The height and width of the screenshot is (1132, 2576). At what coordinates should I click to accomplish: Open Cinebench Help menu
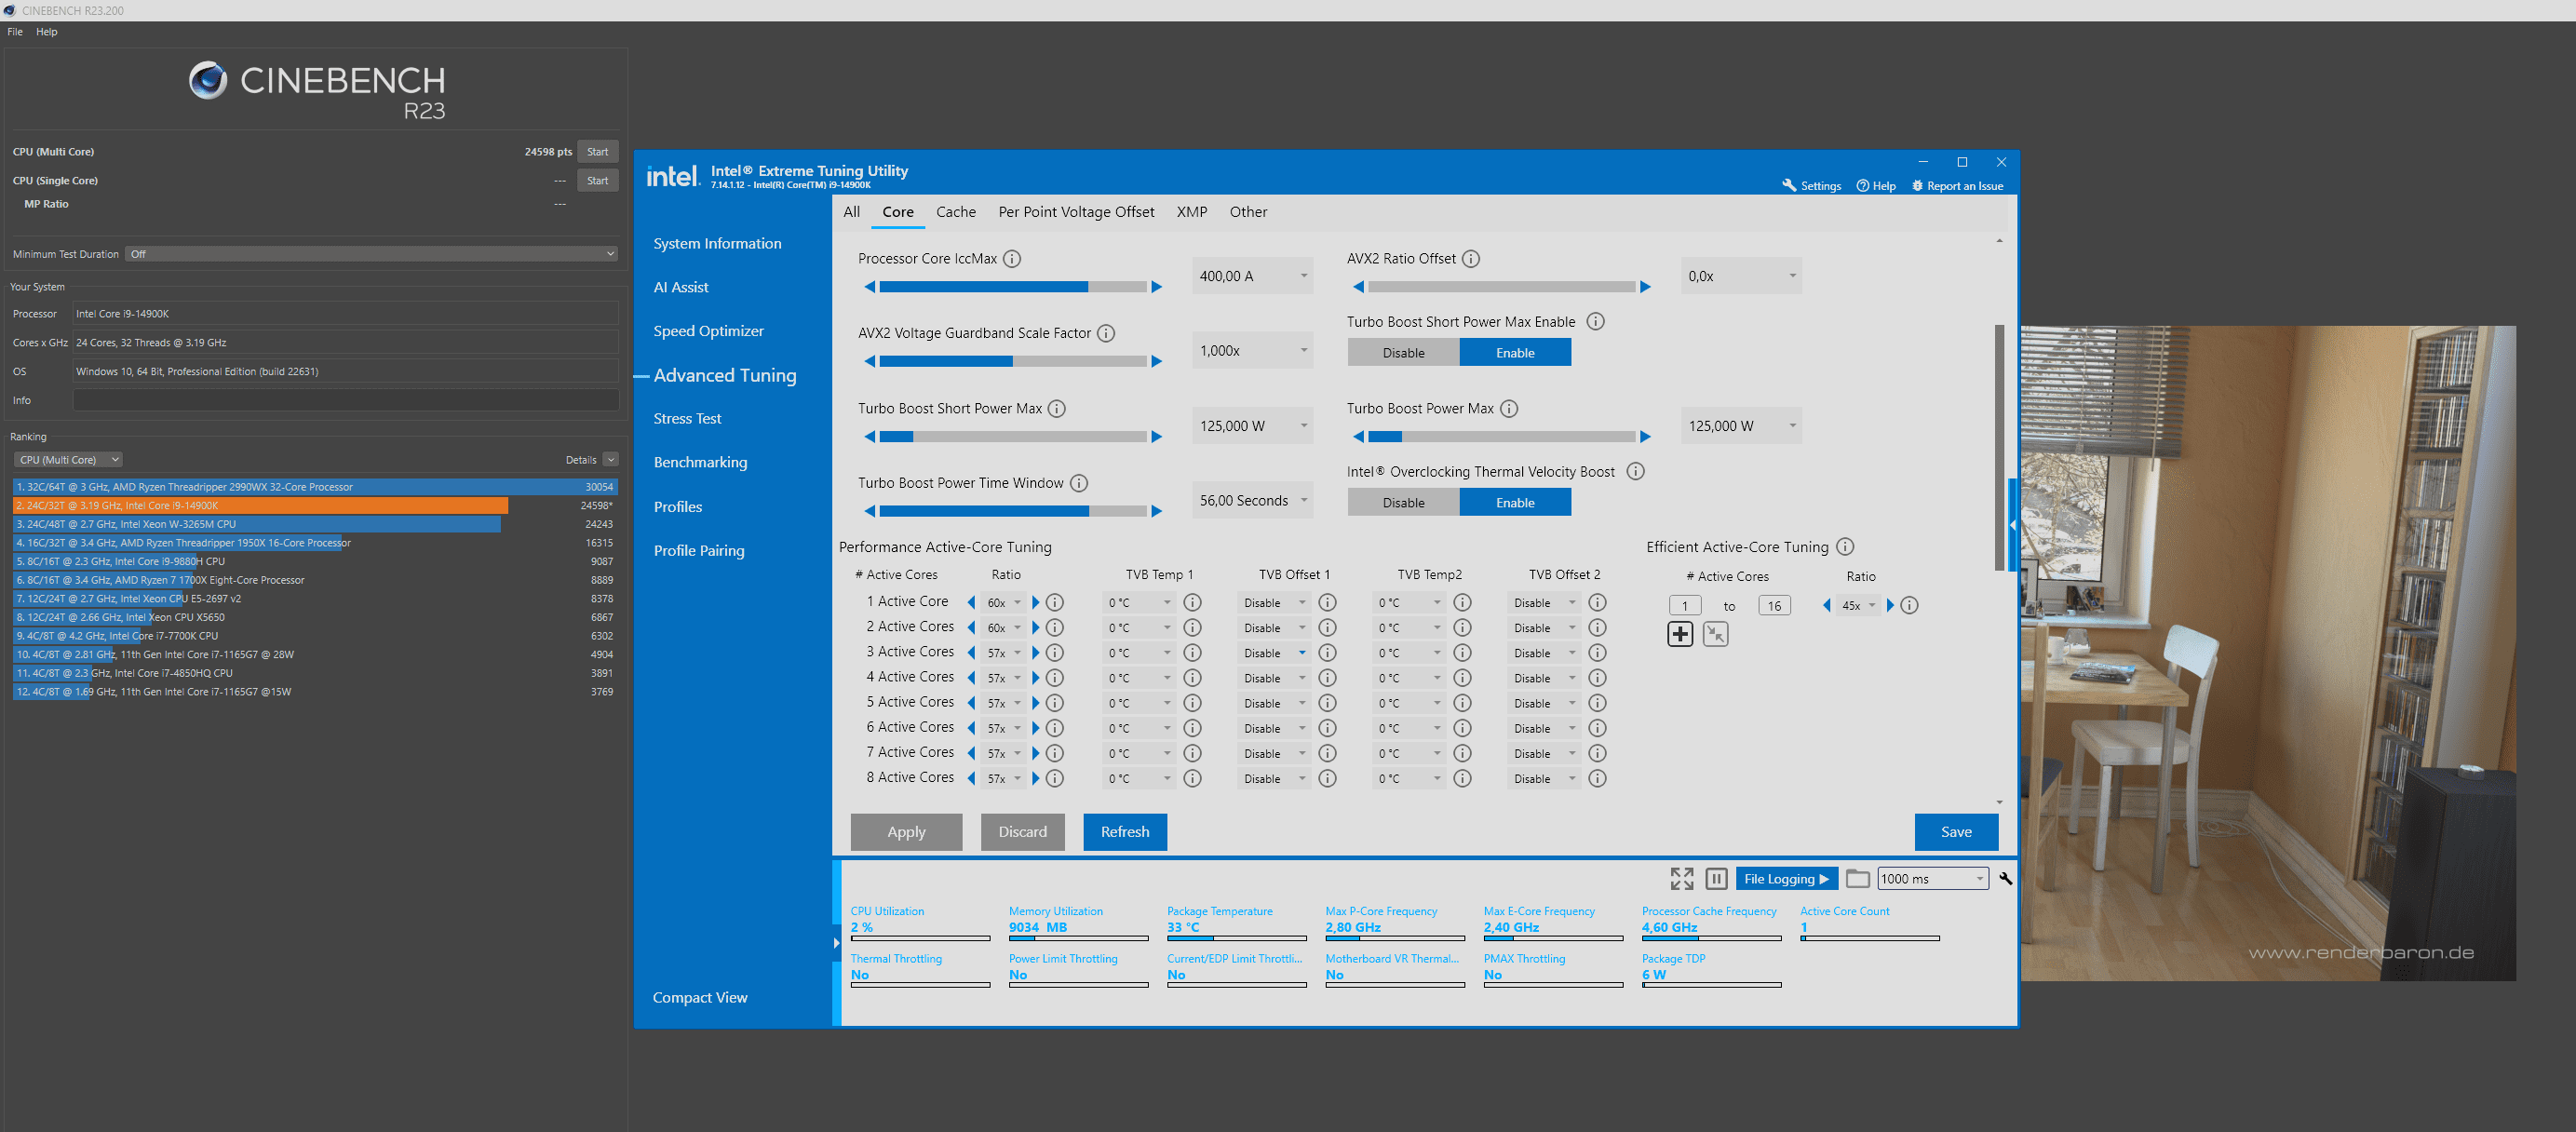point(47,32)
